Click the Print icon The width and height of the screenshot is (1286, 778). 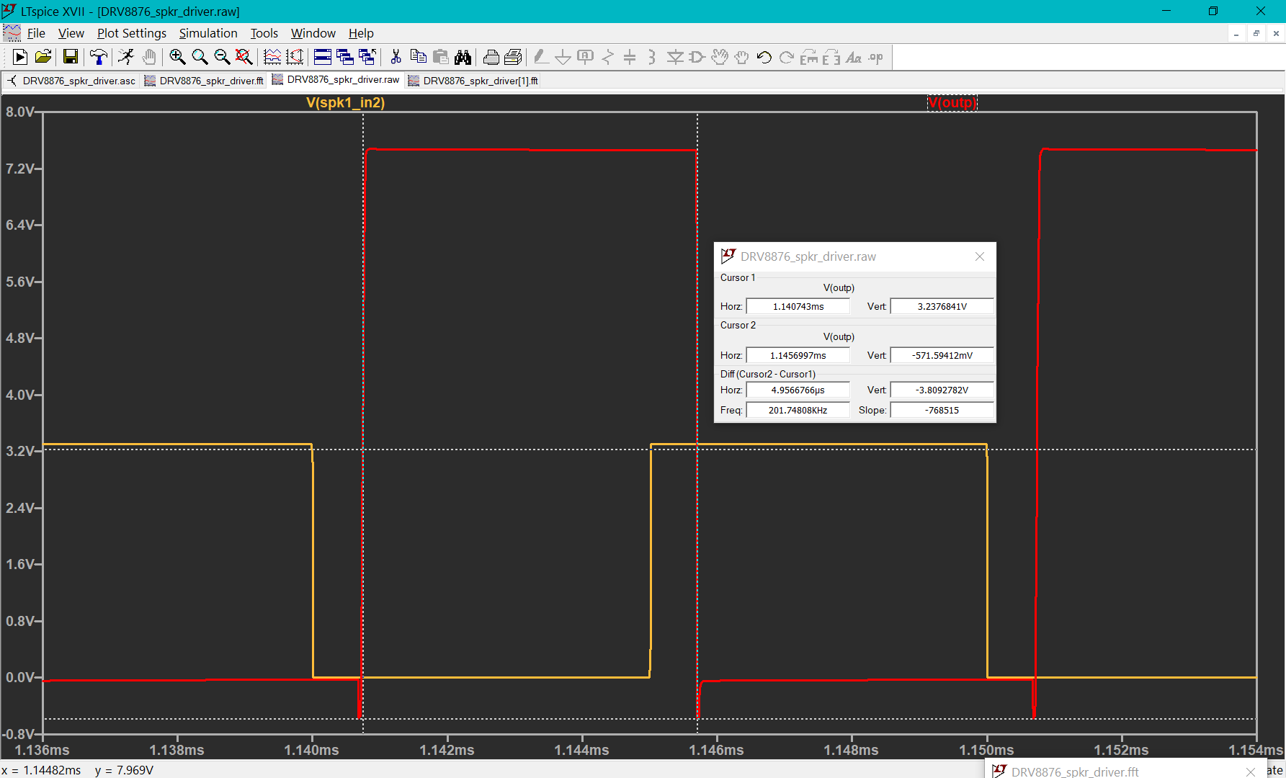coord(491,57)
